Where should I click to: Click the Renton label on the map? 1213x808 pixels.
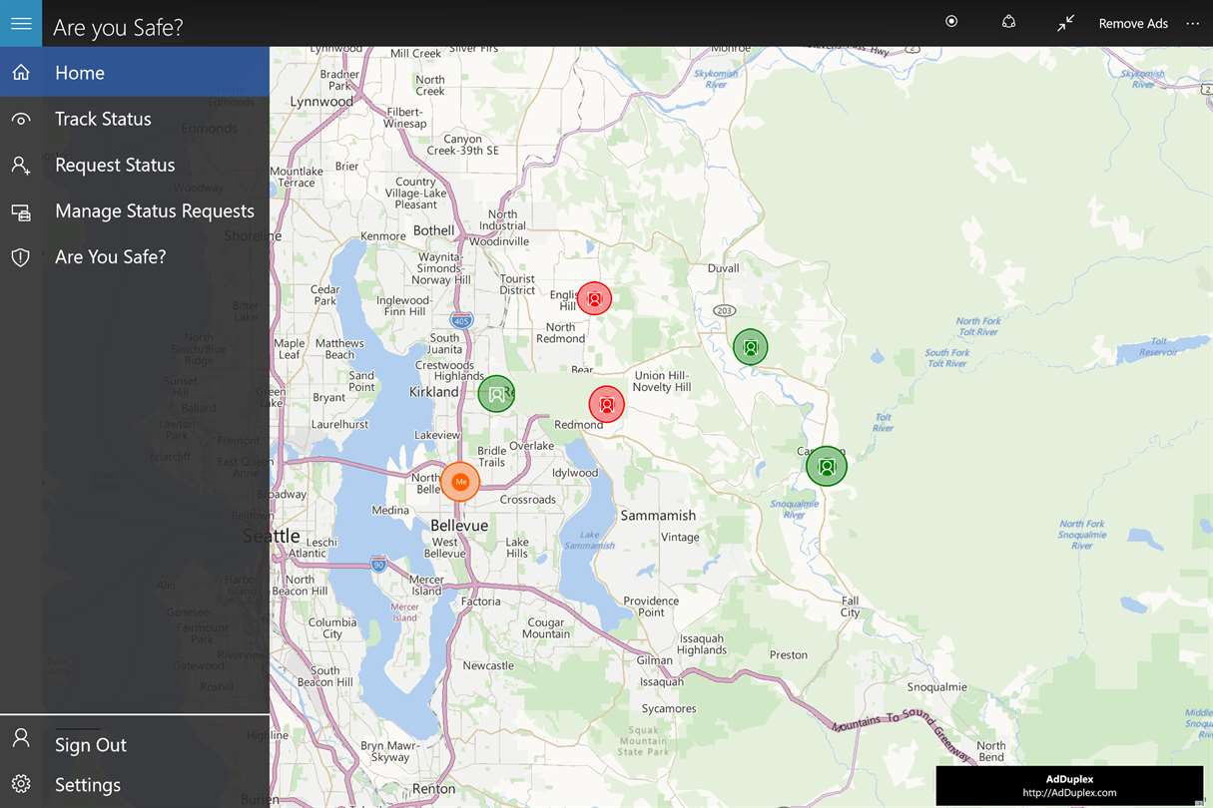click(434, 788)
